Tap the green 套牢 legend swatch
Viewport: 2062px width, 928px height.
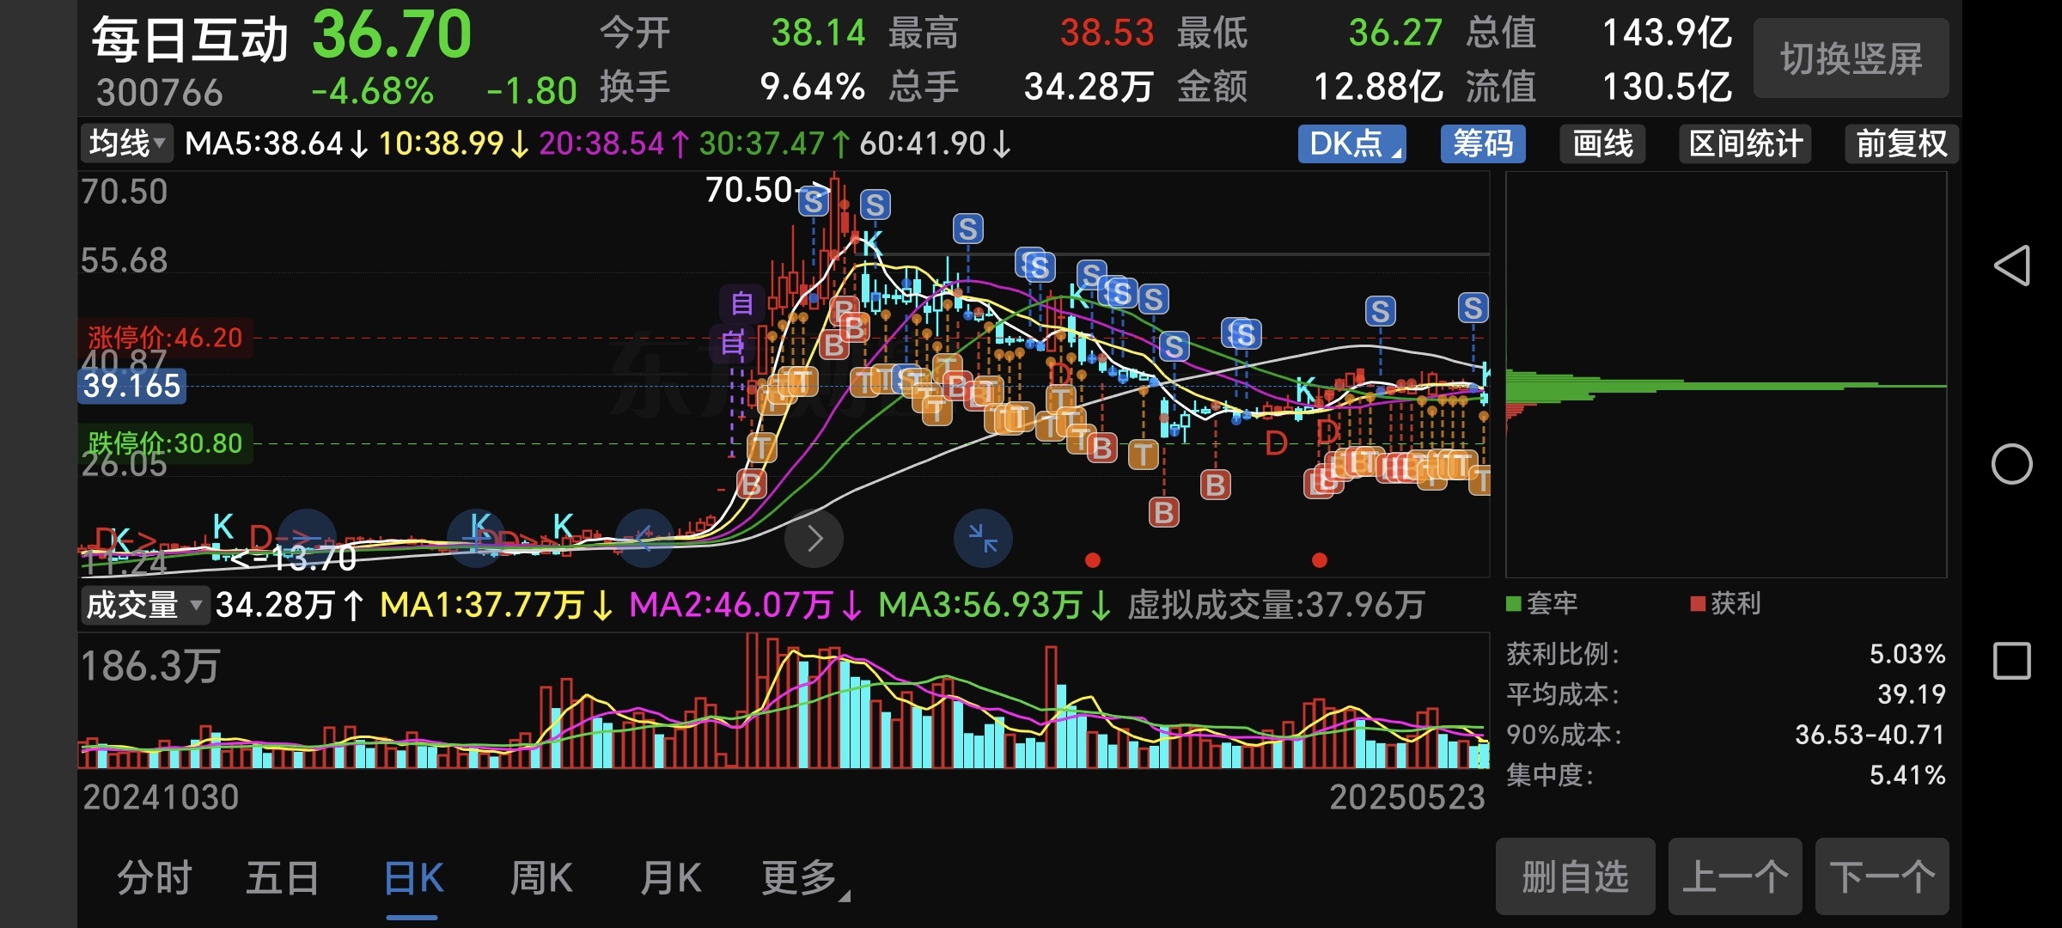click(x=1514, y=603)
